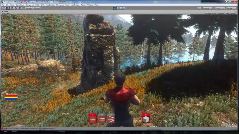The width and height of the screenshot is (239, 134).
Task: Select hotbar slot 2 double bullets
Action: click(x=102, y=118)
